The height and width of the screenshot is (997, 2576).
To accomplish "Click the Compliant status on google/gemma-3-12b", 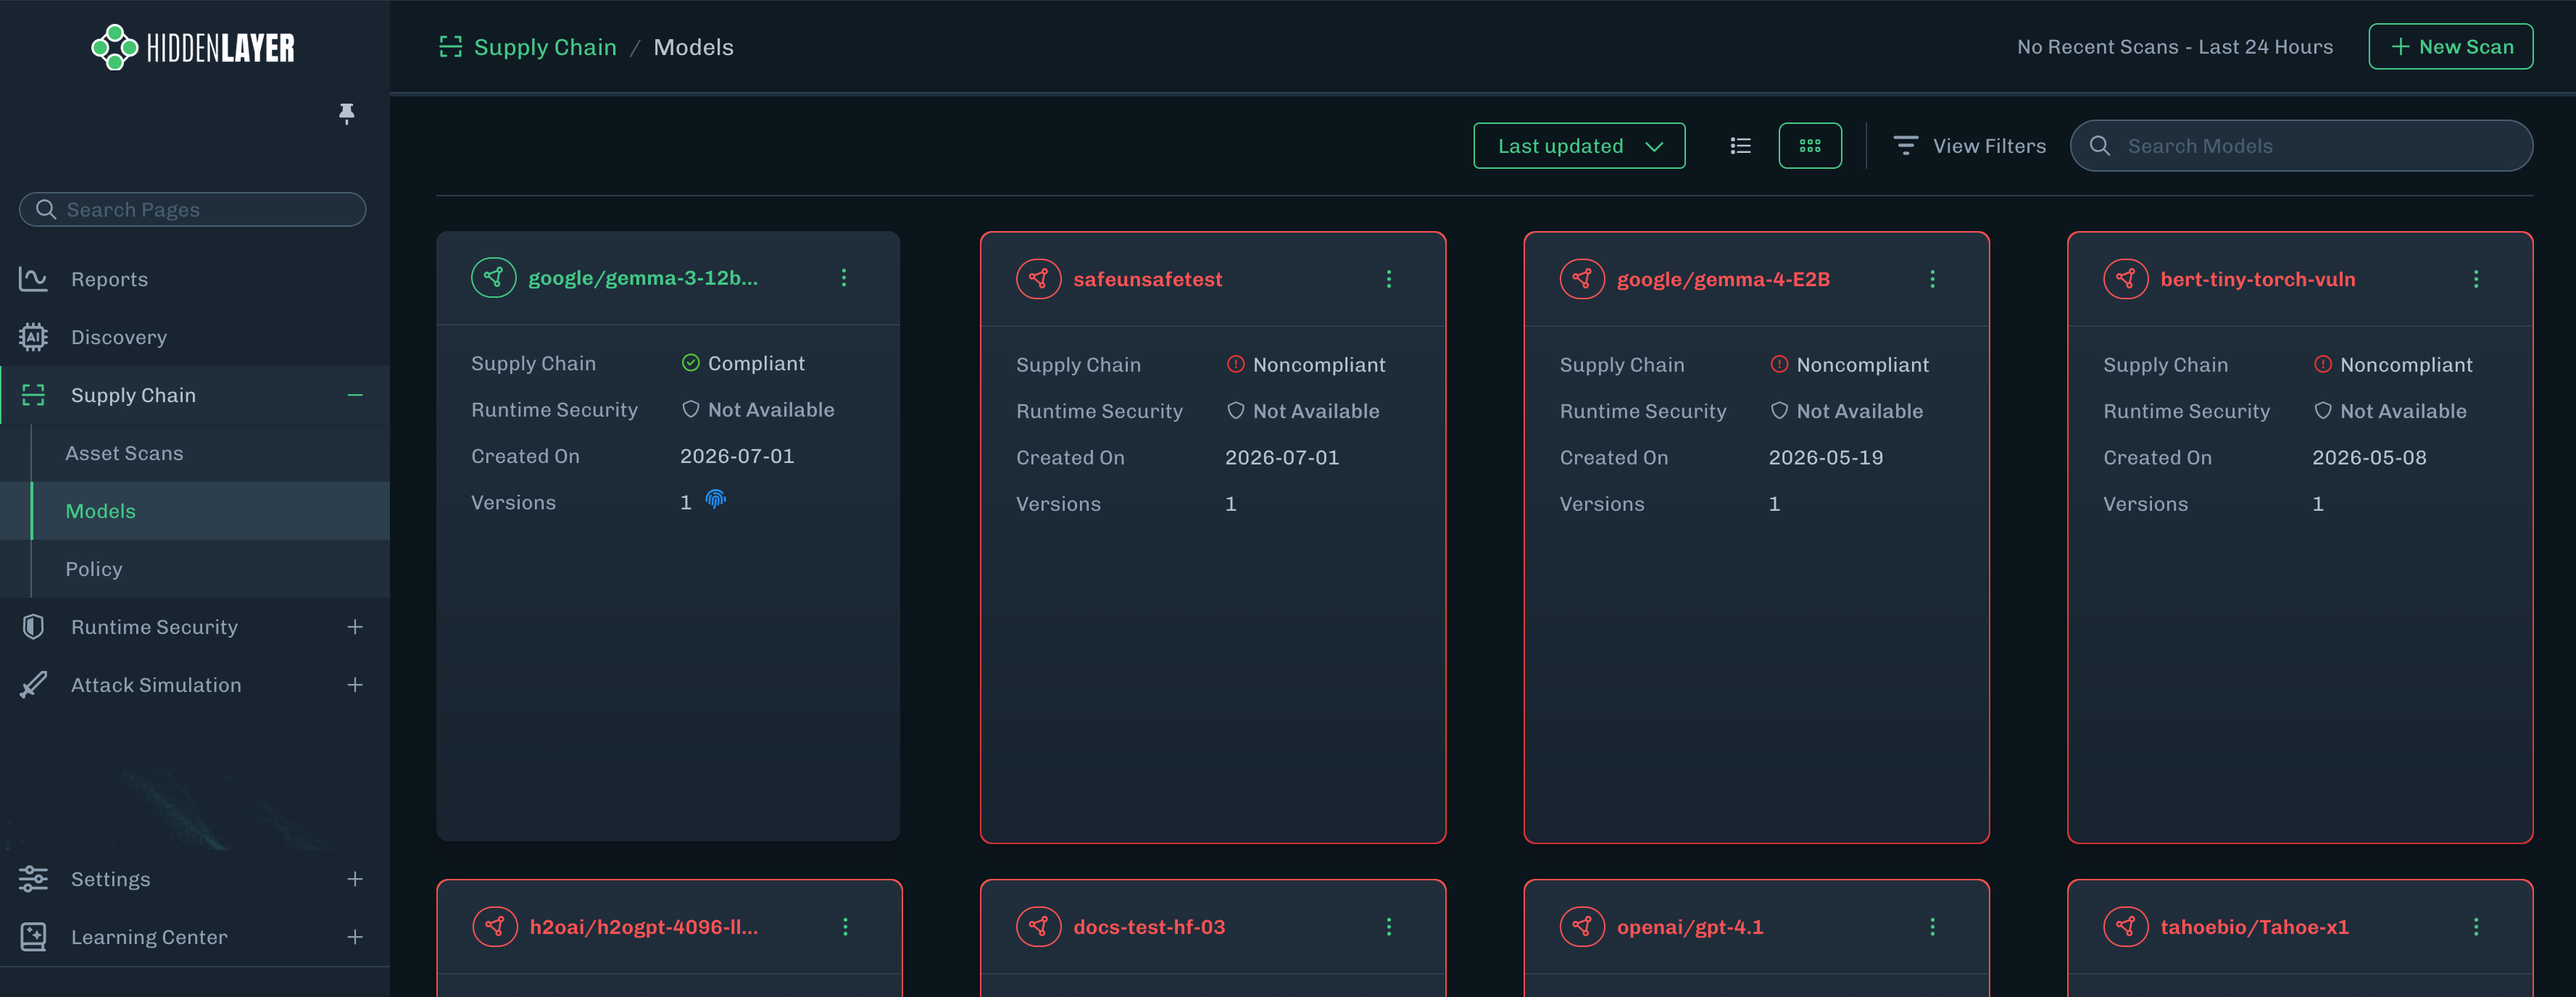I will (x=743, y=363).
